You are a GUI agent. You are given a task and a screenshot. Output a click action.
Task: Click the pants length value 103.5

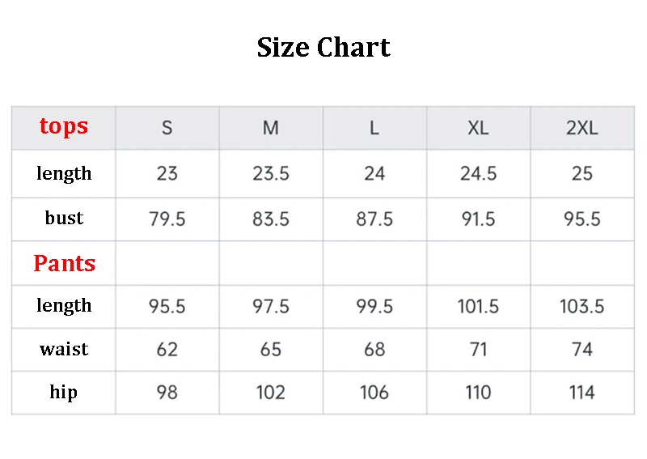click(x=581, y=307)
